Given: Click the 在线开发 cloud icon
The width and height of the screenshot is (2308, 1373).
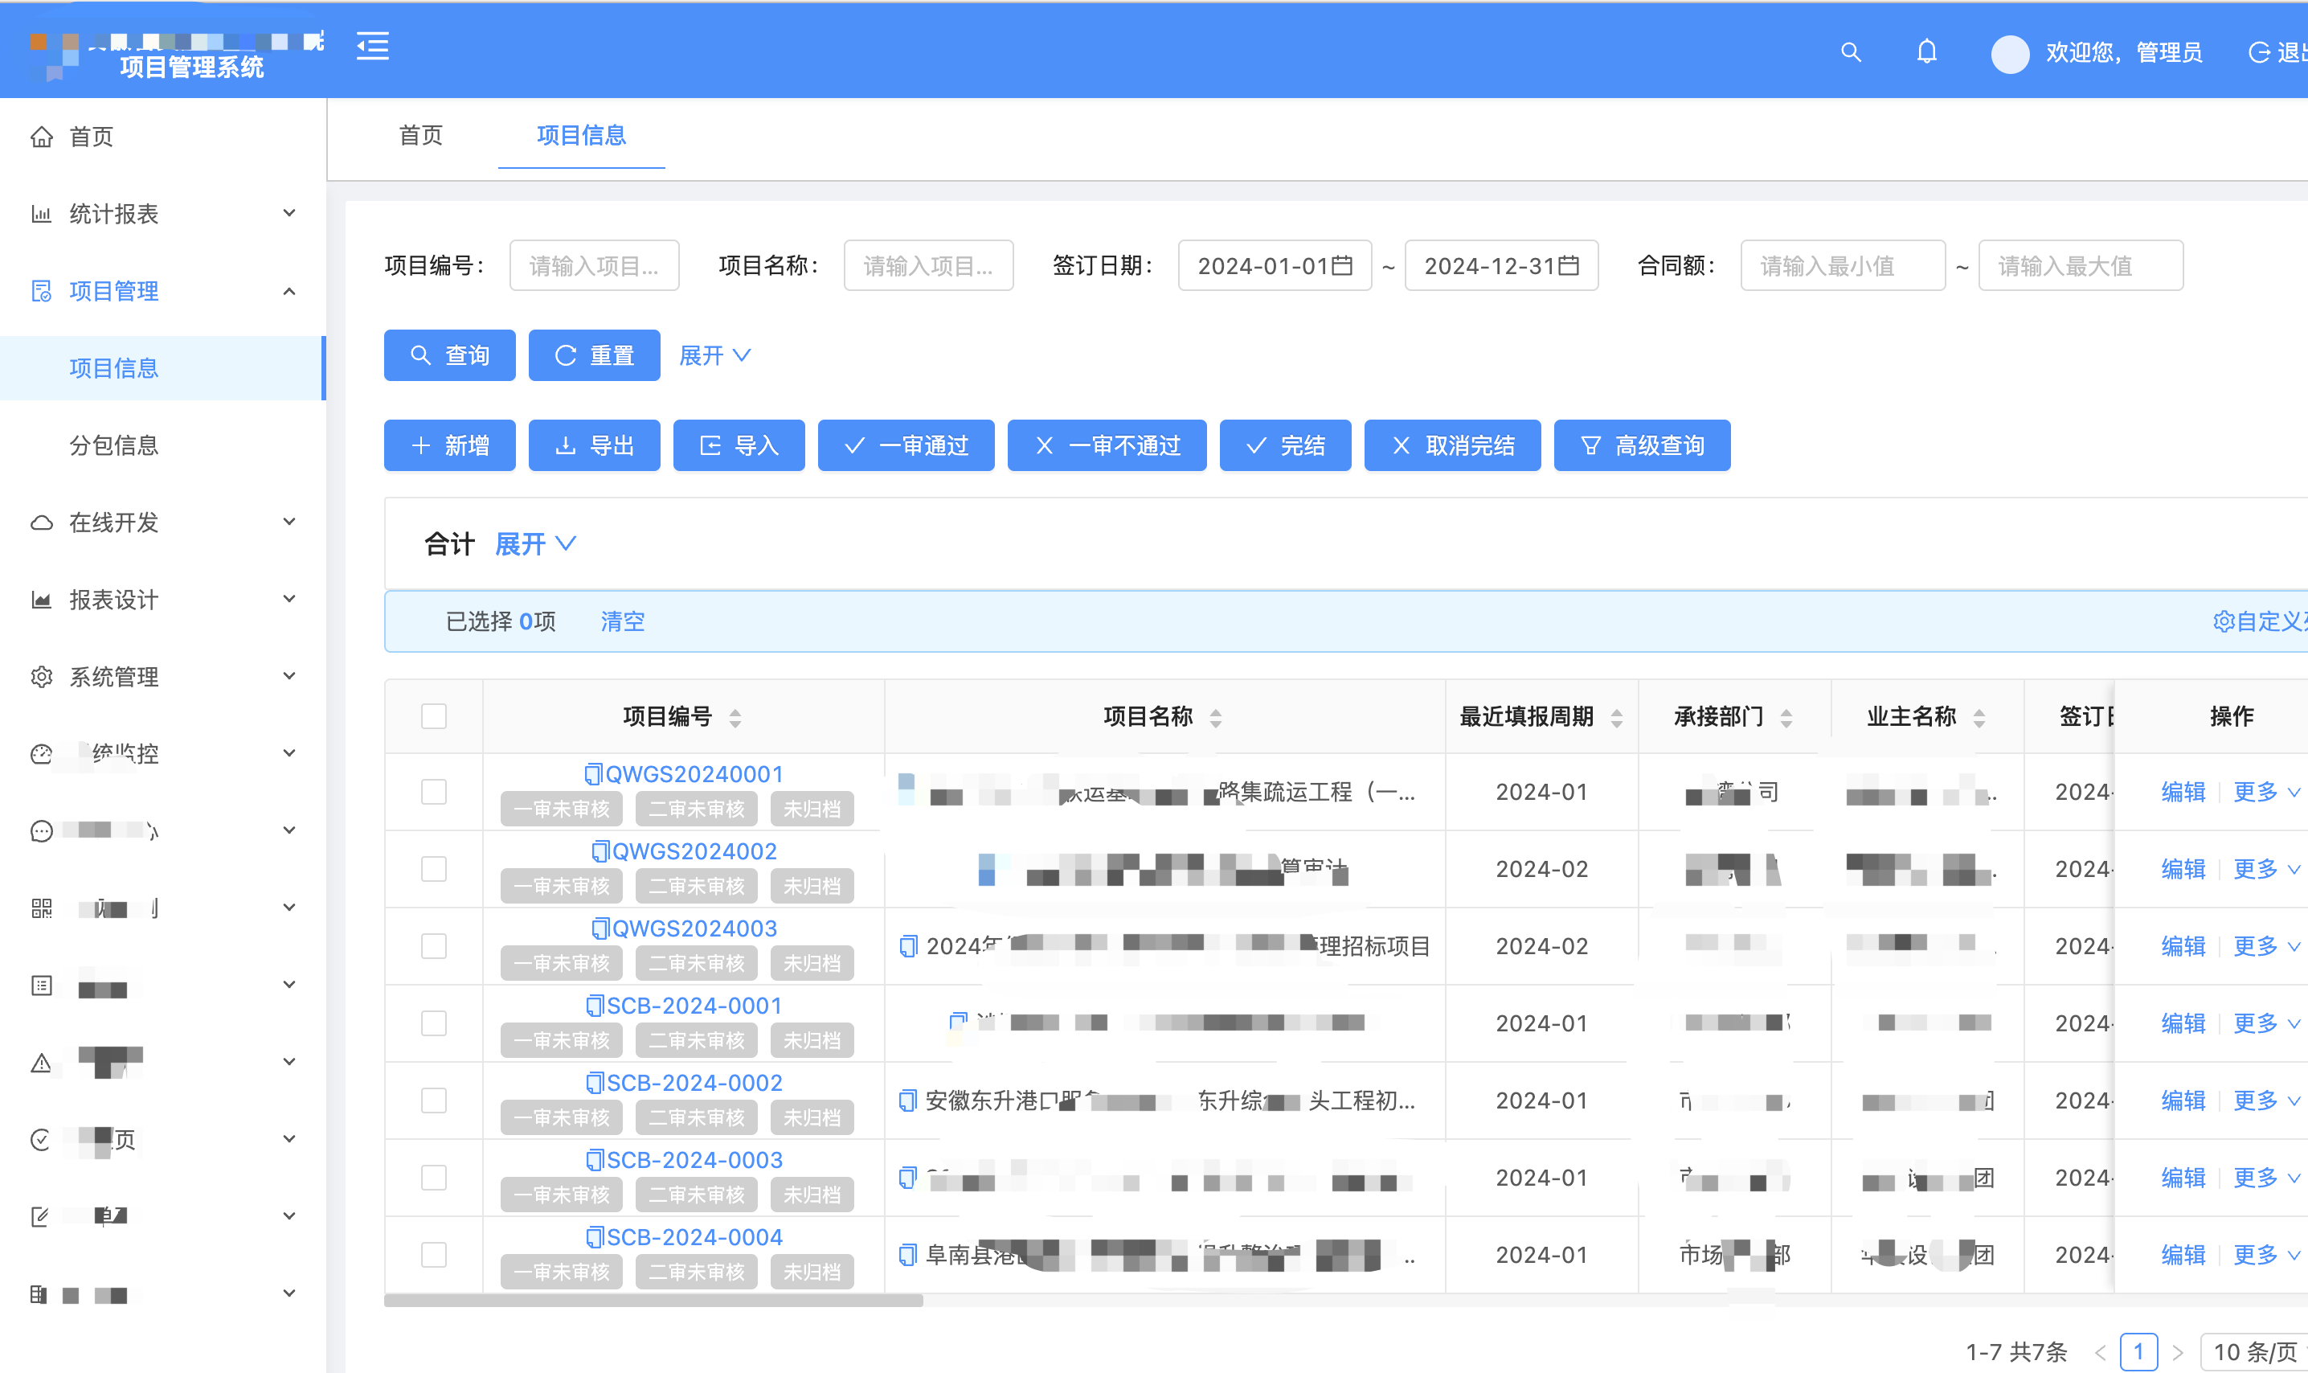Looking at the screenshot, I should click(x=42, y=523).
